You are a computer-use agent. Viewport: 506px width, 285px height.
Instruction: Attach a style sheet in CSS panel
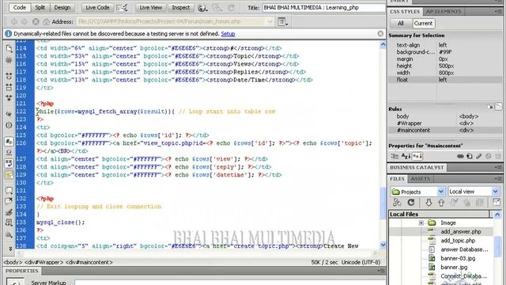pos(460,156)
